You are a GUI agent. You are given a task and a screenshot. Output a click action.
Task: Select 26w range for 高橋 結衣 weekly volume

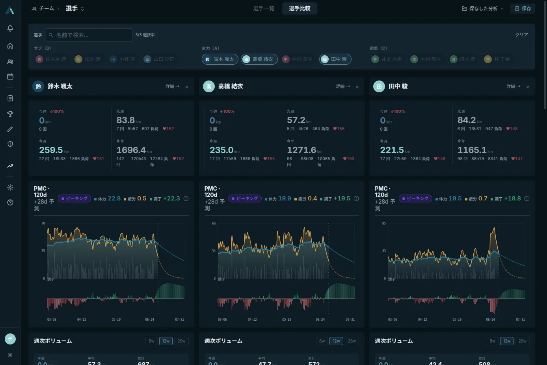tap(352, 341)
